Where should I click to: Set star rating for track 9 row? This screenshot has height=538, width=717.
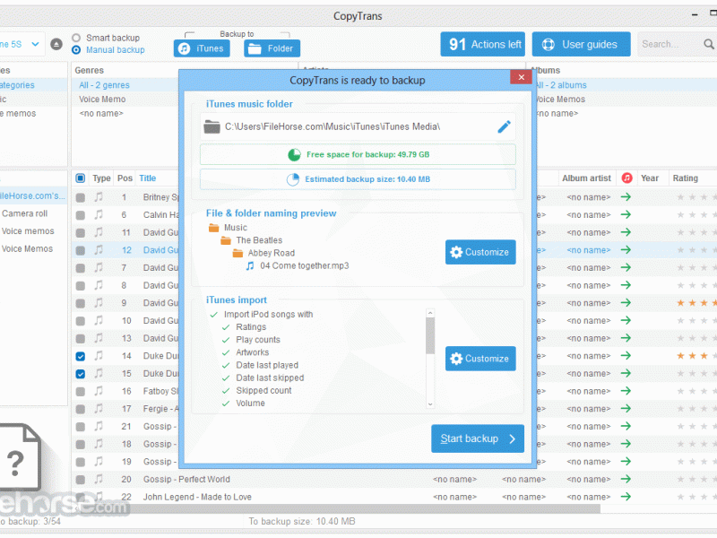(x=696, y=303)
